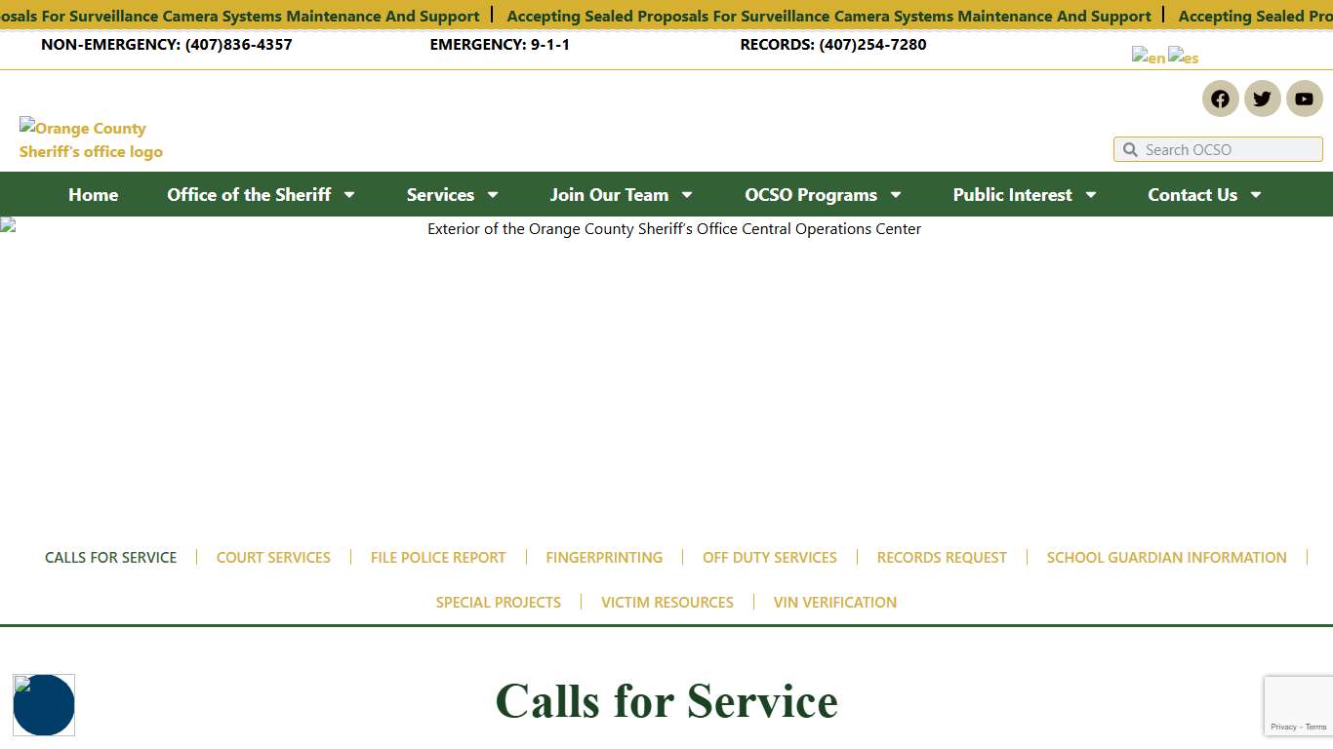The width and height of the screenshot is (1333, 749).
Task: Click the circular seal badge near page bottom
Action: click(44, 704)
